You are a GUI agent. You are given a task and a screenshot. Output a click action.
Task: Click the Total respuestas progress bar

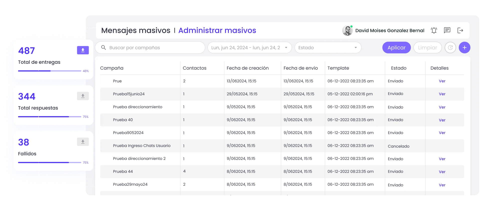tap(49, 117)
